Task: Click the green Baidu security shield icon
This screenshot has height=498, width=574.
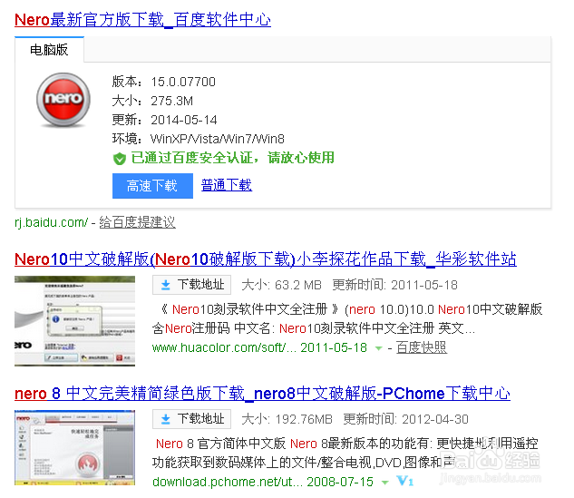Action: 120,159
